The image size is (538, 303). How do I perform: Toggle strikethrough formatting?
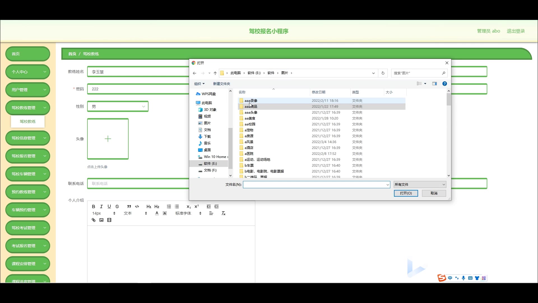pos(117,206)
